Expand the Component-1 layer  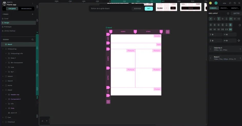(6, 99)
